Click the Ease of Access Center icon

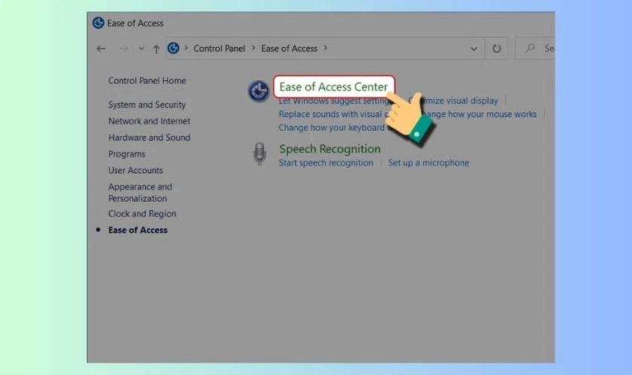tap(259, 91)
